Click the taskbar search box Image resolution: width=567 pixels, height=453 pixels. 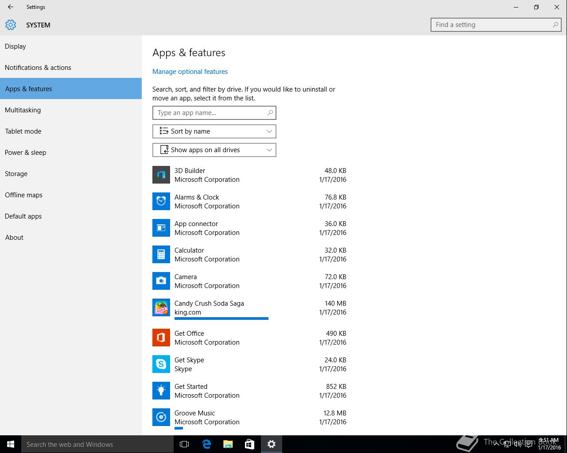pos(97,444)
